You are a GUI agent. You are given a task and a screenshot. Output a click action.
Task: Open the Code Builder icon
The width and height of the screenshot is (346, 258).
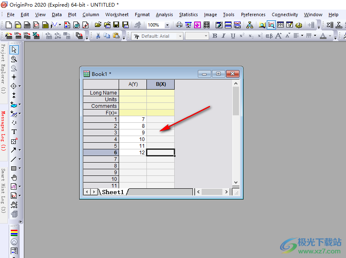coord(219,25)
